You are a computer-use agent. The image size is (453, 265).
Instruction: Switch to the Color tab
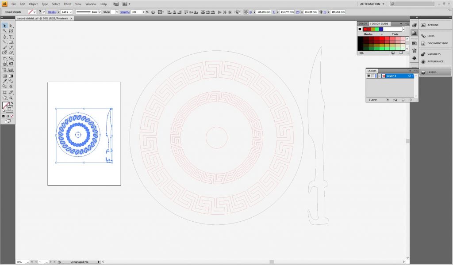(362, 23)
